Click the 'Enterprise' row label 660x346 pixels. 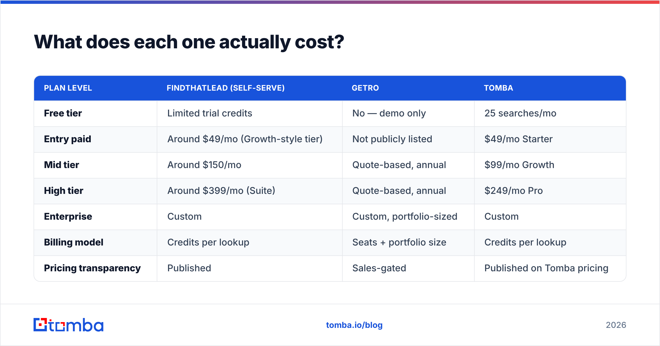coord(68,216)
